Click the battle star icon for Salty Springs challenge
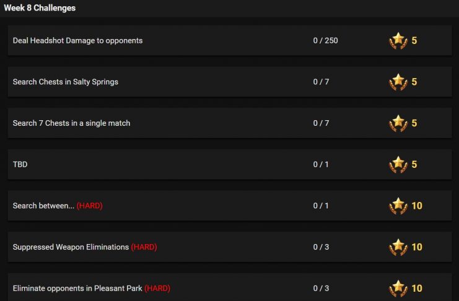 398,82
